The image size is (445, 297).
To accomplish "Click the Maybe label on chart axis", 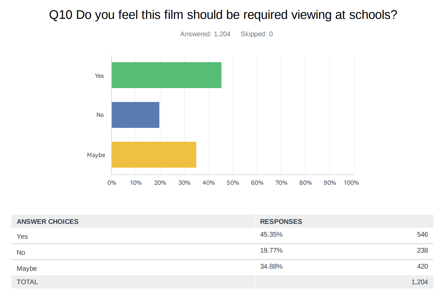I will click(96, 155).
